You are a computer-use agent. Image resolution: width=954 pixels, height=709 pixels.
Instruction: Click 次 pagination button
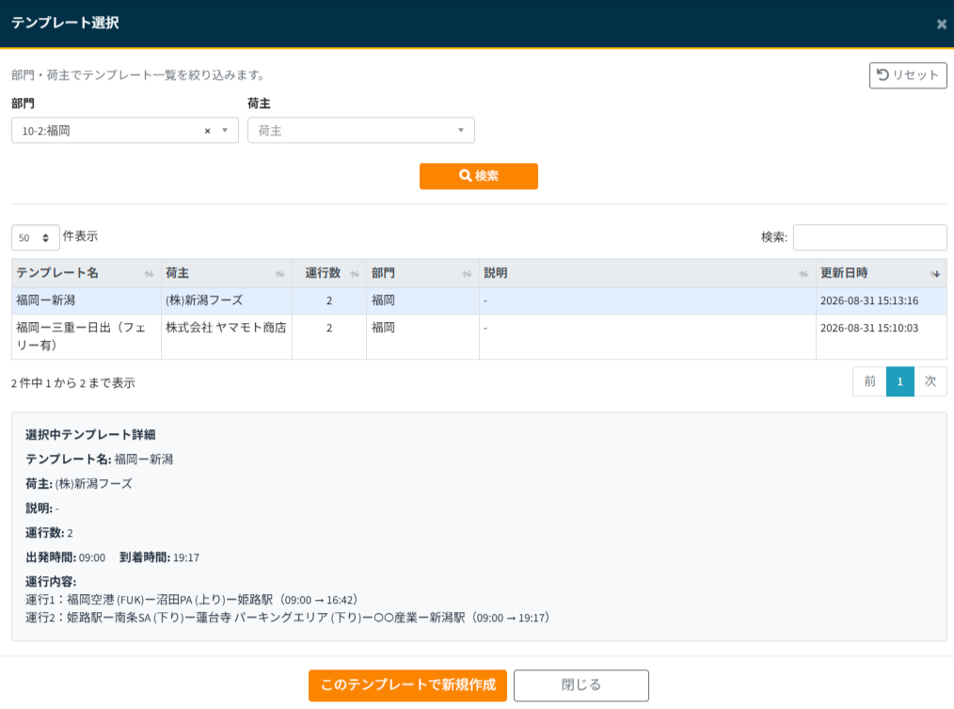930,382
